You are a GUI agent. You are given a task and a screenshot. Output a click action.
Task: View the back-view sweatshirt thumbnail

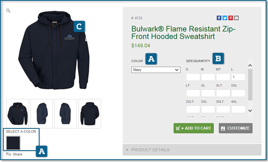(90, 113)
